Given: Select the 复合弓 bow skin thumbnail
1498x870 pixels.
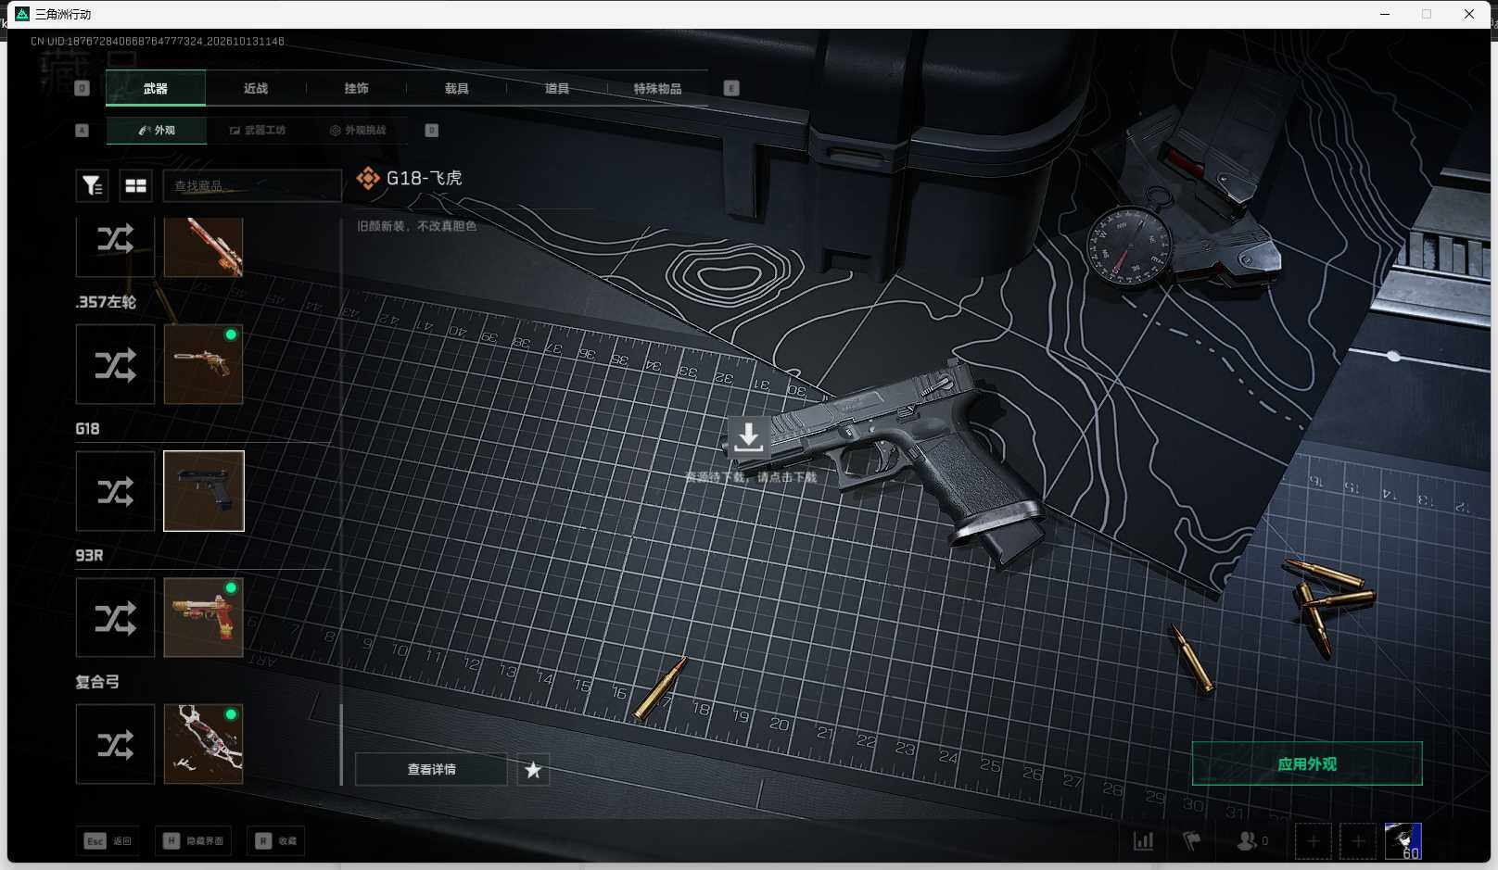Looking at the screenshot, I should pyautogui.click(x=204, y=744).
